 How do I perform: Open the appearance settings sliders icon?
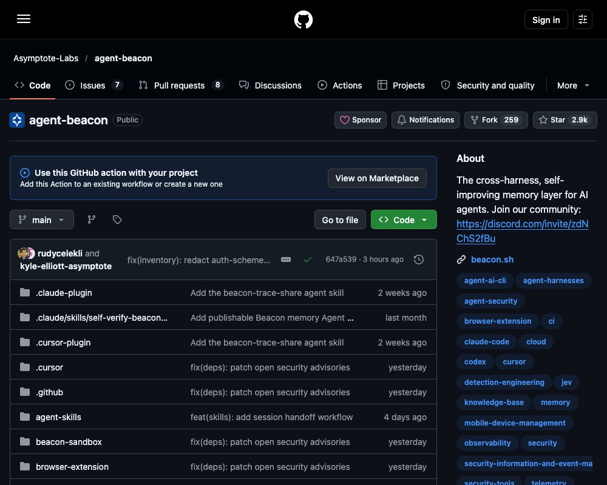tap(583, 19)
